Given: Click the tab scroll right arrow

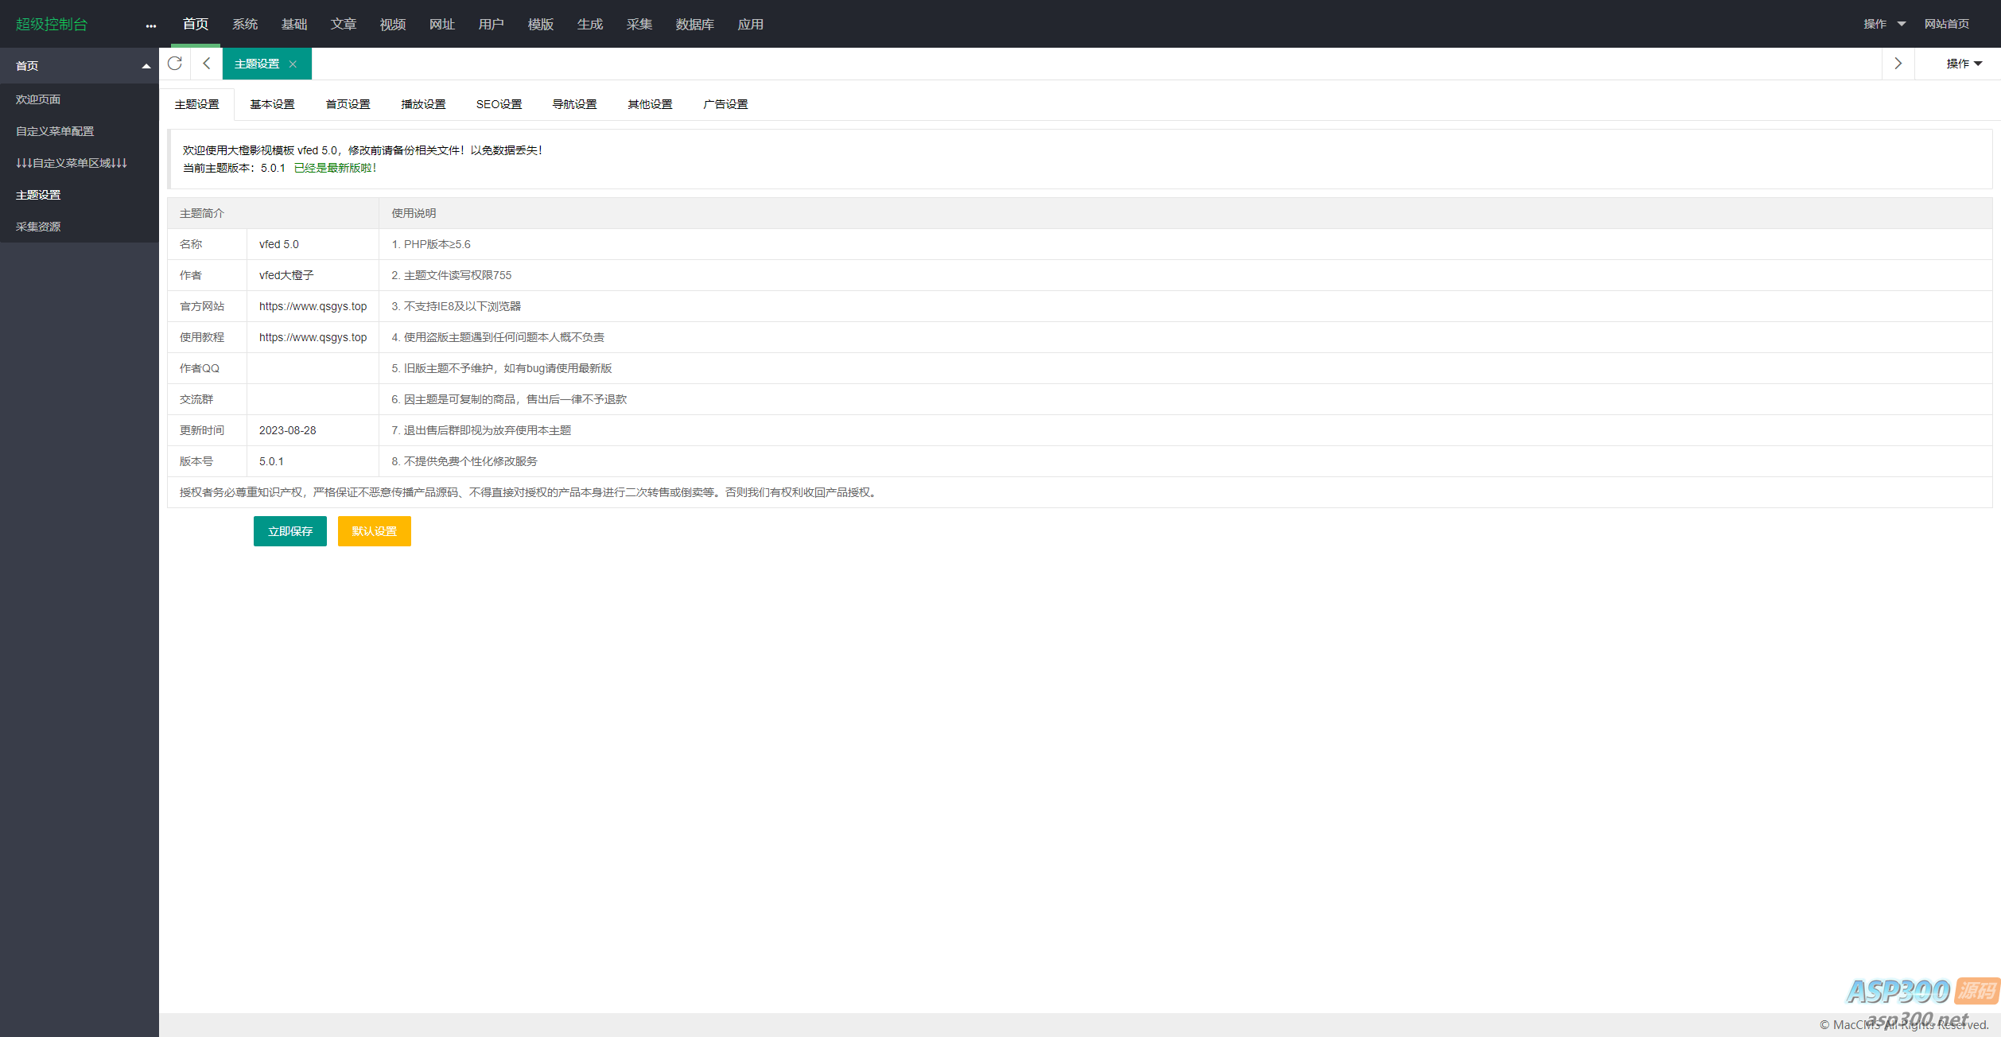Looking at the screenshot, I should (x=1898, y=64).
